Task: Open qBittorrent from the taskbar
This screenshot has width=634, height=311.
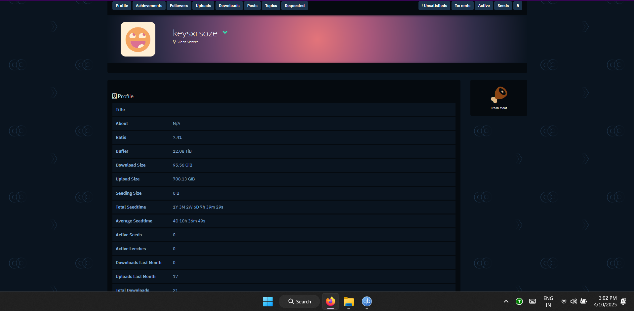Action: (x=367, y=301)
